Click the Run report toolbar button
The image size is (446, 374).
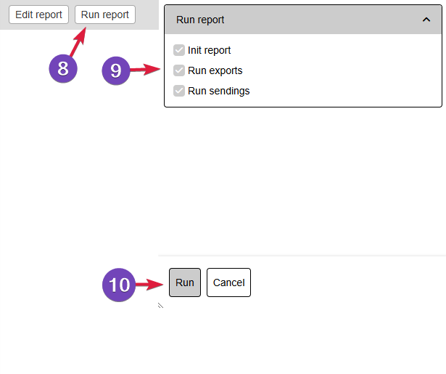(105, 15)
